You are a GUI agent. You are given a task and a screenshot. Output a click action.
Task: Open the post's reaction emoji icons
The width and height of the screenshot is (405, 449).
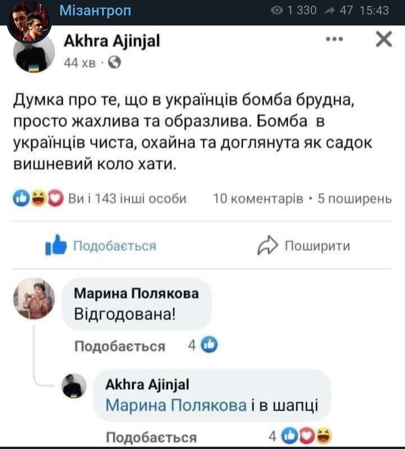[38, 198]
